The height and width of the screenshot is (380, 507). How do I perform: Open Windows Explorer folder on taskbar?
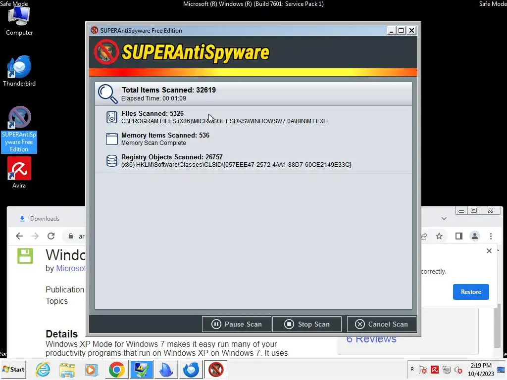point(67,370)
